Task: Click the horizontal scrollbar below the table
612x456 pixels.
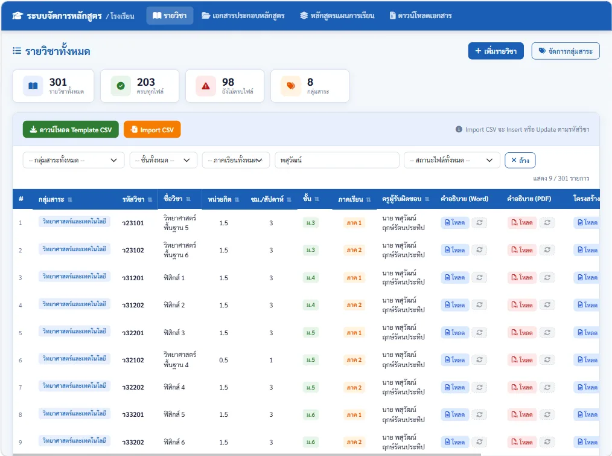Action: [x=247, y=454]
